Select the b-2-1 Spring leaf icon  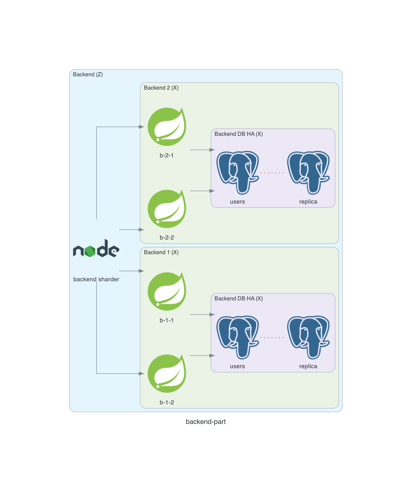(x=167, y=127)
